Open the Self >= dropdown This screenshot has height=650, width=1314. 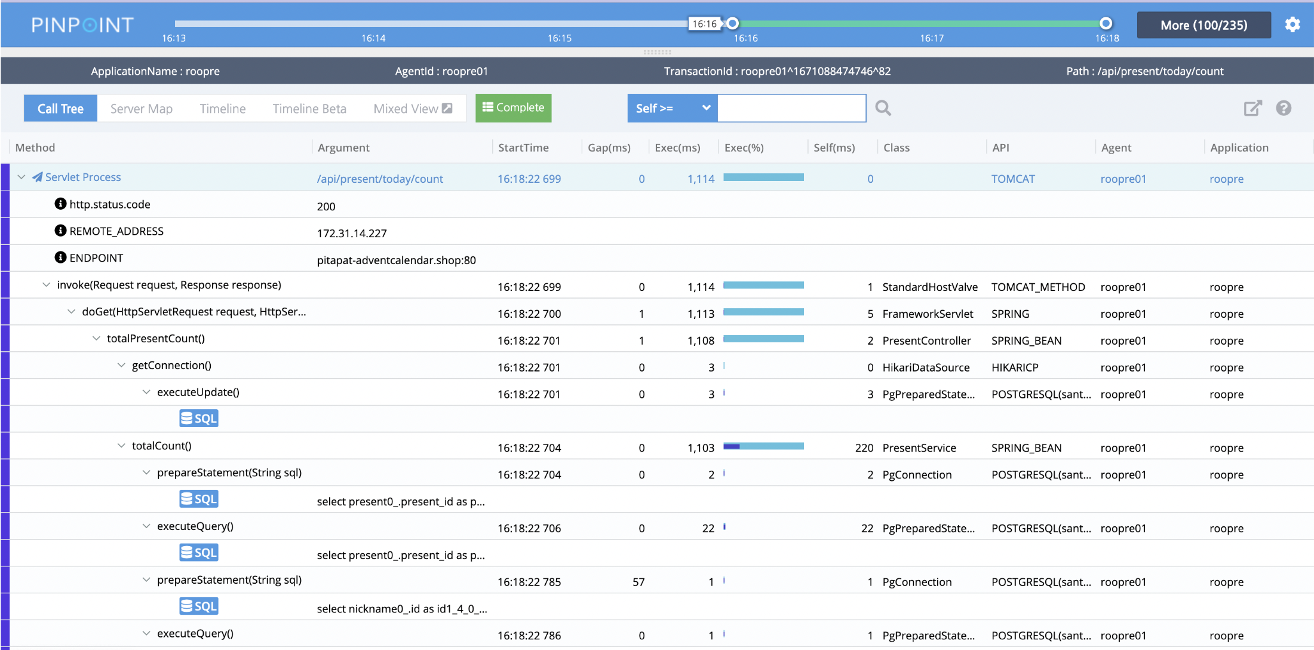[x=672, y=108]
